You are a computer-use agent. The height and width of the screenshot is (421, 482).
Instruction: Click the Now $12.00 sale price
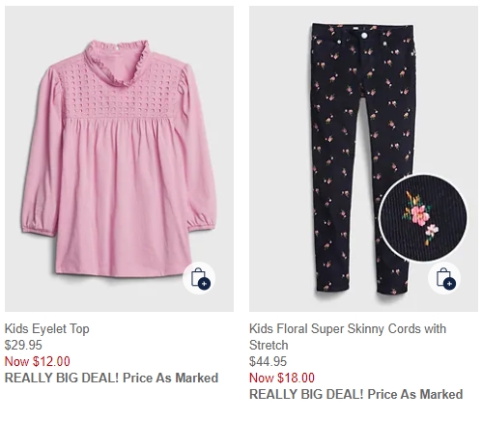(38, 361)
